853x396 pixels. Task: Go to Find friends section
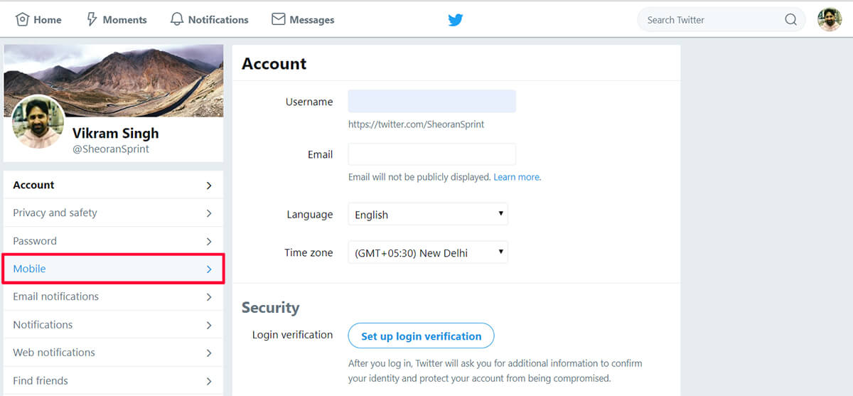point(113,380)
